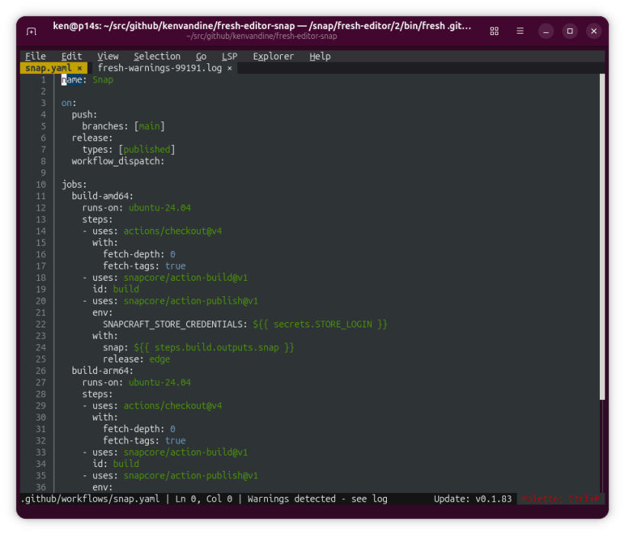The image size is (625, 535).
Task: Click 'published' in types list
Action: coord(147,150)
